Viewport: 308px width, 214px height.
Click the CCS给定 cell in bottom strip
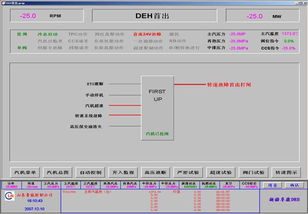click(x=250, y=185)
